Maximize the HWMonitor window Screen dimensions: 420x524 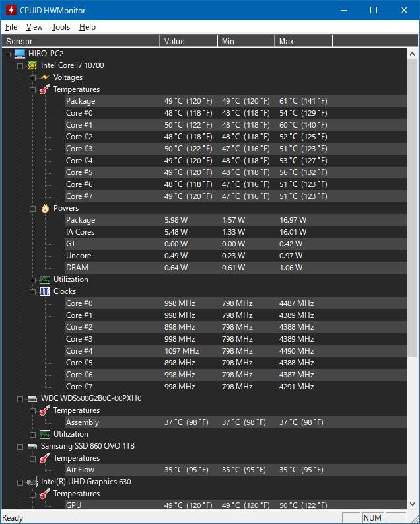point(374,10)
